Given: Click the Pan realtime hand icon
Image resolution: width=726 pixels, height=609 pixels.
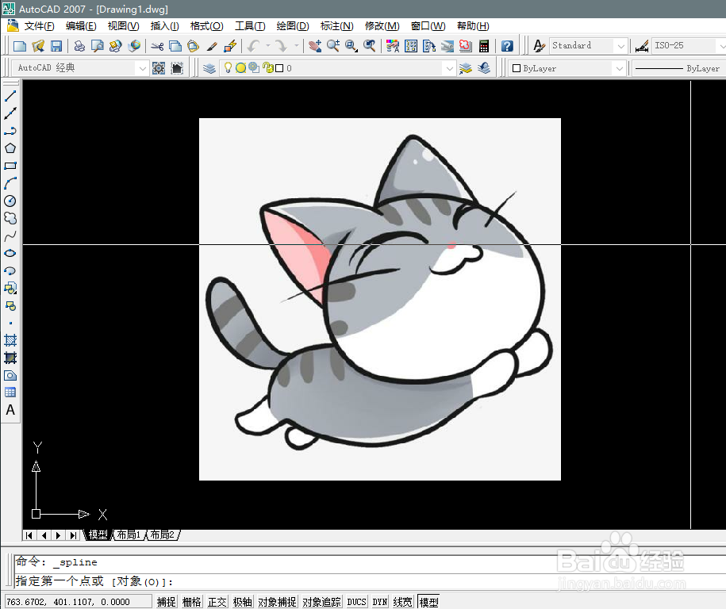Looking at the screenshot, I should point(315,46).
